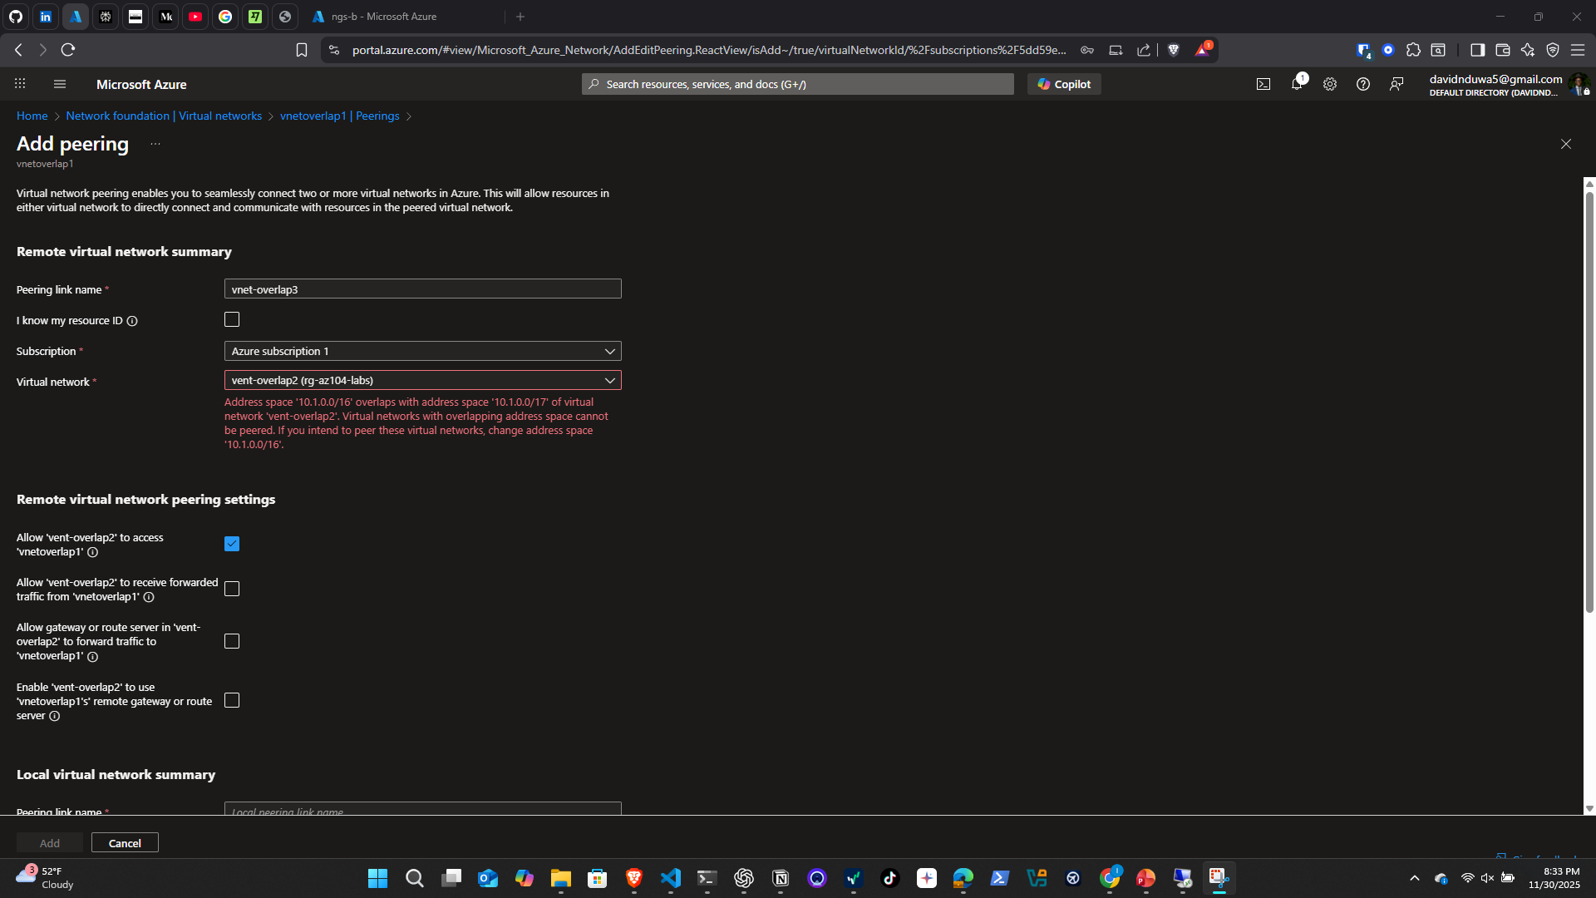Check enable remote gateway or route server checkbox
Viewport: 1596px width, 898px height.
(x=232, y=700)
